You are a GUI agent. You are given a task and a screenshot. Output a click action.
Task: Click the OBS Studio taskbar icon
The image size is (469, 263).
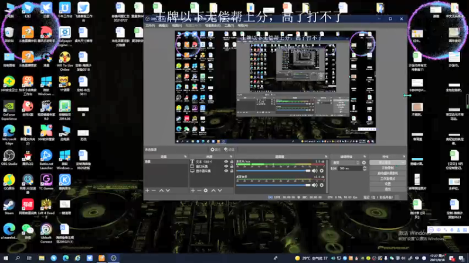[113, 258]
